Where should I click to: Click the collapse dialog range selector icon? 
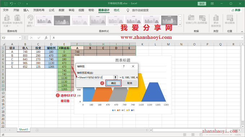(x=115, y=77)
